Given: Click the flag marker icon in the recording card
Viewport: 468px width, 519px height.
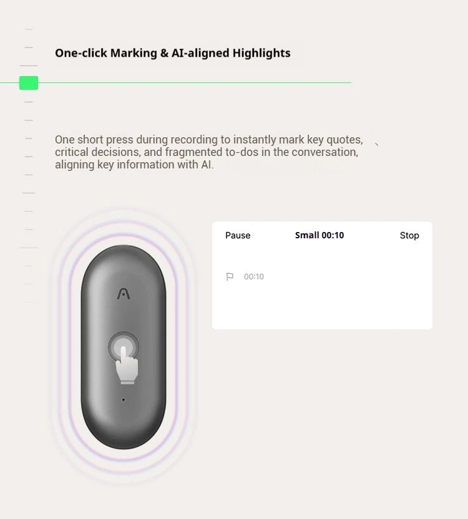Looking at the screenshot, I should (x=231, y=276).
